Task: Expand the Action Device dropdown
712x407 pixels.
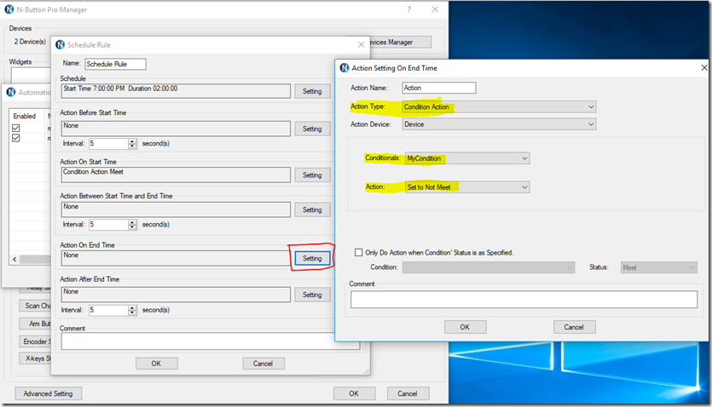Action: pyautogui.click(x=591, y=124)
